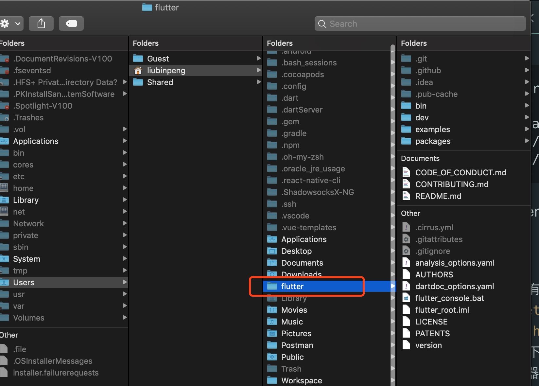The image size is (539, 386).
Task: Click the Share toolbar button
Action: (x=41, y=24)
